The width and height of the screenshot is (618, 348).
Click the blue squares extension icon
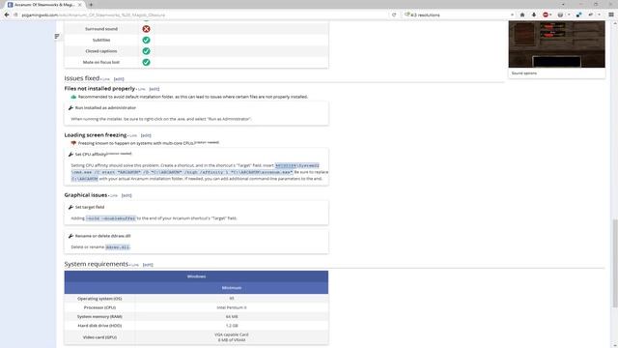[x=578, y=14]
